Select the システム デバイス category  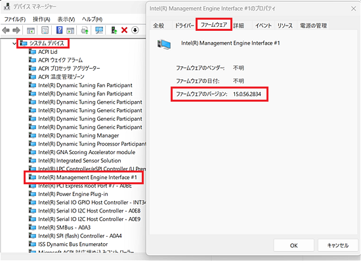point(47,43)
